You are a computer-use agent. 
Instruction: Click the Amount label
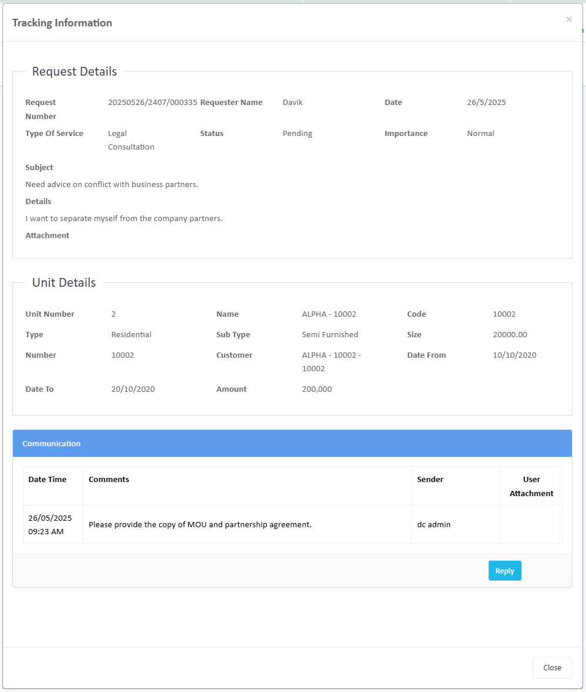tap(231, 389)
